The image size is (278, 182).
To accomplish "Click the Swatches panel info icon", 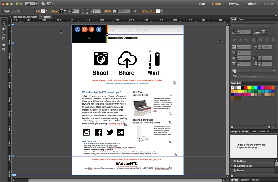I will click(x=232, y=127).
